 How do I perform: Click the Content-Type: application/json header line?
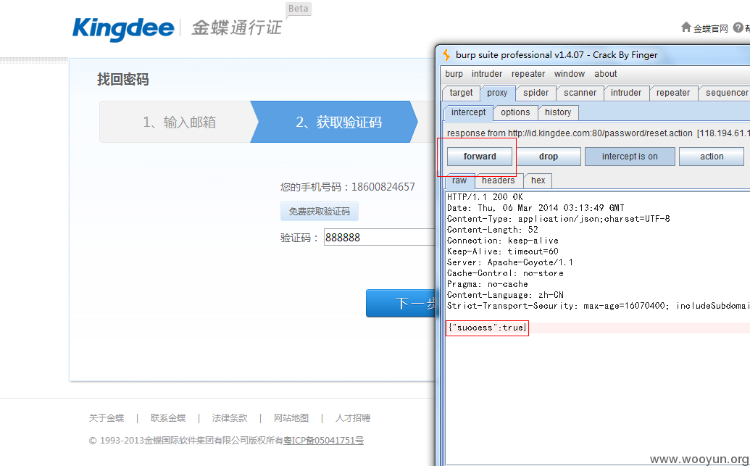tap(558, 219)
